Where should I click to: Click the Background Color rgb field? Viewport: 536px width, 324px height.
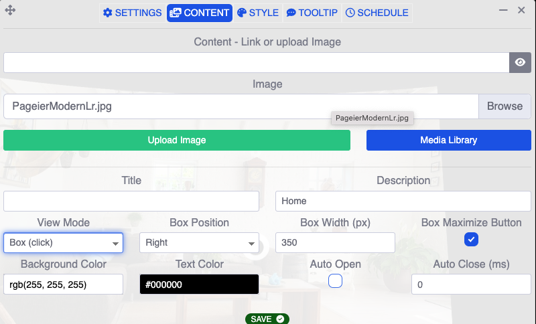tap(63, 285)
